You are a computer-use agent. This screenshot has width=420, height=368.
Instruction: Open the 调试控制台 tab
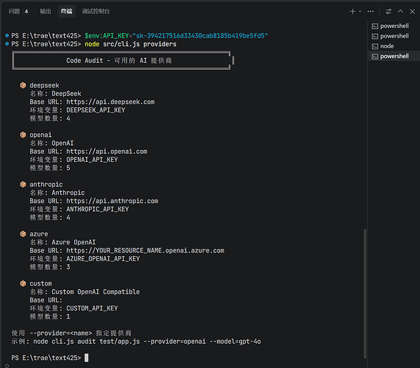pos(96,12)
